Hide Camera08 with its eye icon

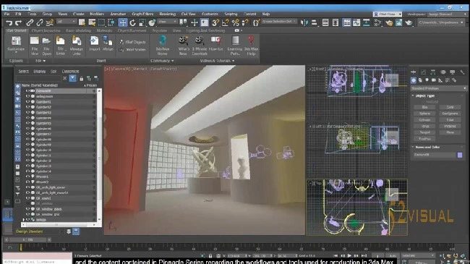pyautogui.click(x=27, y=91)
